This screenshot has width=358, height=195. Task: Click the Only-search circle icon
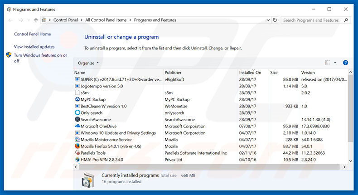point(77,113)
